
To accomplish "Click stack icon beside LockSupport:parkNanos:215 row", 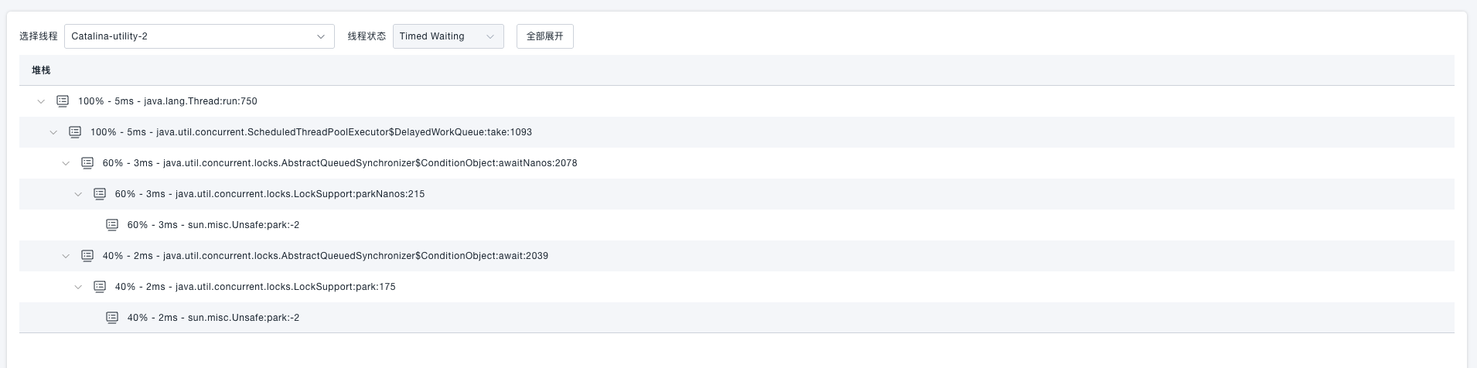I will [100, 194].
